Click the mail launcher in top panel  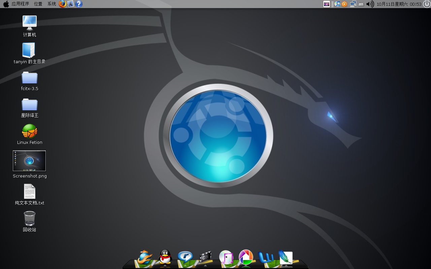[70, 4]
